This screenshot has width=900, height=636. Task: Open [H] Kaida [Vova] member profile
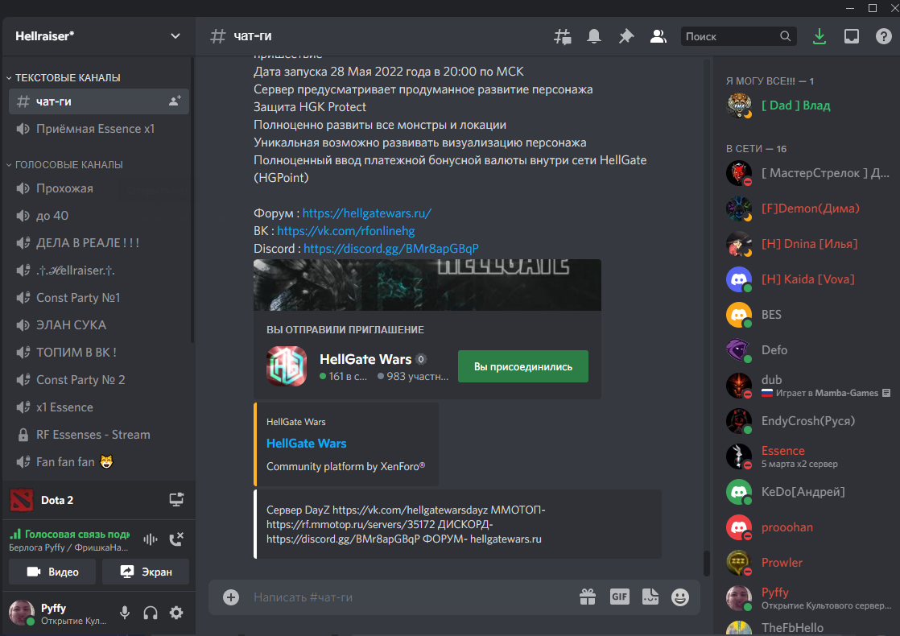point(807,279)
